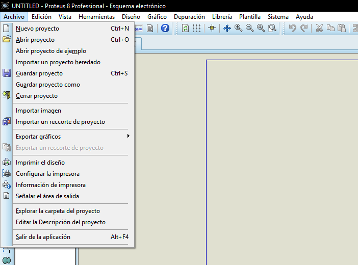Open the Ayuda menu
The height and width of the screenshot is (265, 358).
(304, 17)
